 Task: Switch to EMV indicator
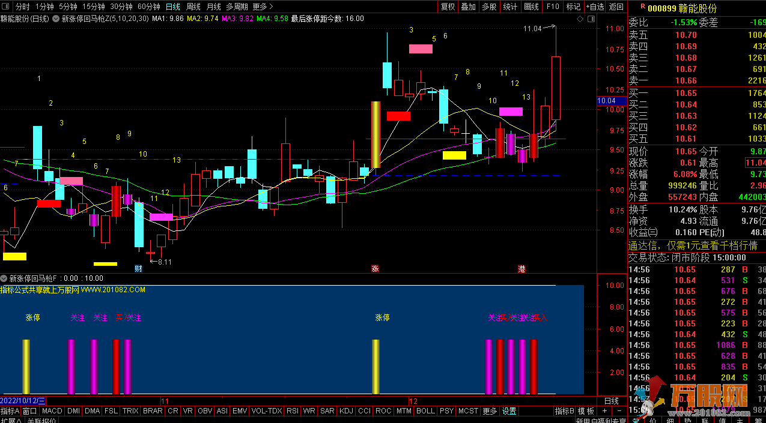pyautogui.click(x=240, y=411)
